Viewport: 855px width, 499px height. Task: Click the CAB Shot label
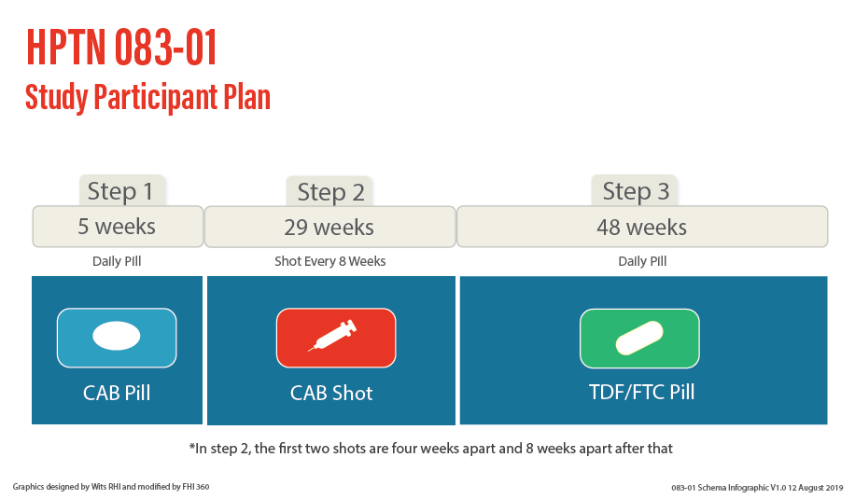[331, 394]
